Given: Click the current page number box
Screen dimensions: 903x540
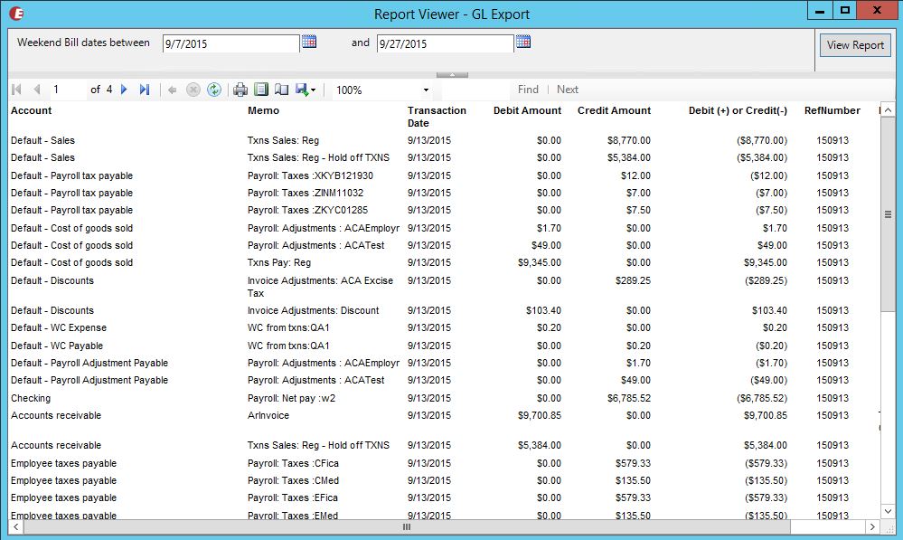Looking at the screenshot, I should [x=67, y=90].
